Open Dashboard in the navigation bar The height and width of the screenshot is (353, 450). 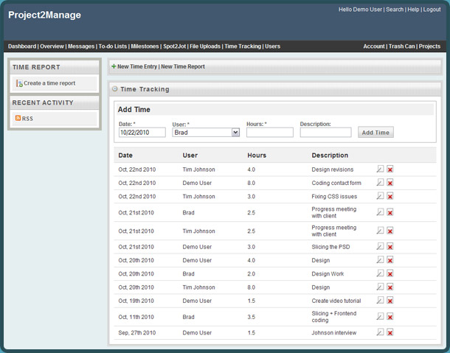[x=22, y=46]
